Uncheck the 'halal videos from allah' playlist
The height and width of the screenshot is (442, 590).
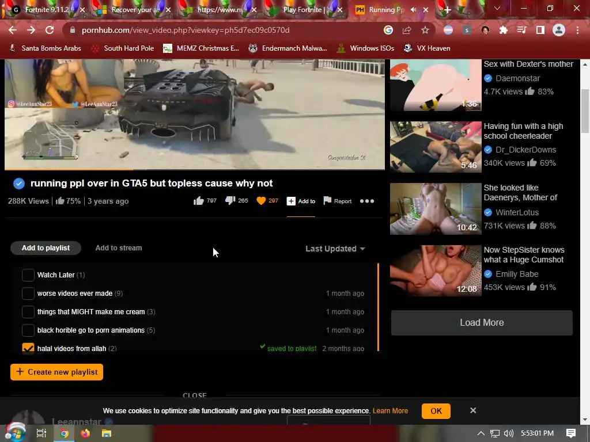(x=28, y=348)
